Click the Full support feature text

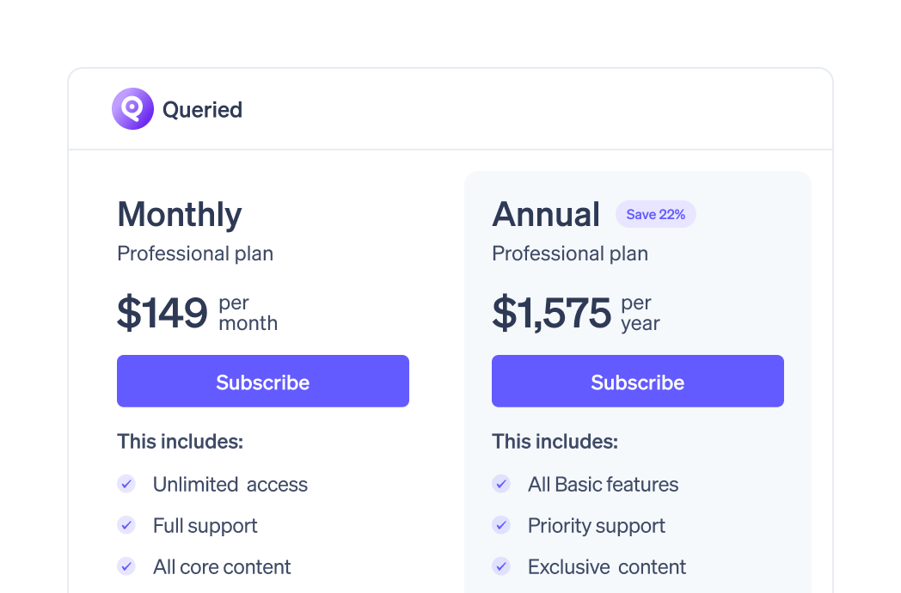205,526
